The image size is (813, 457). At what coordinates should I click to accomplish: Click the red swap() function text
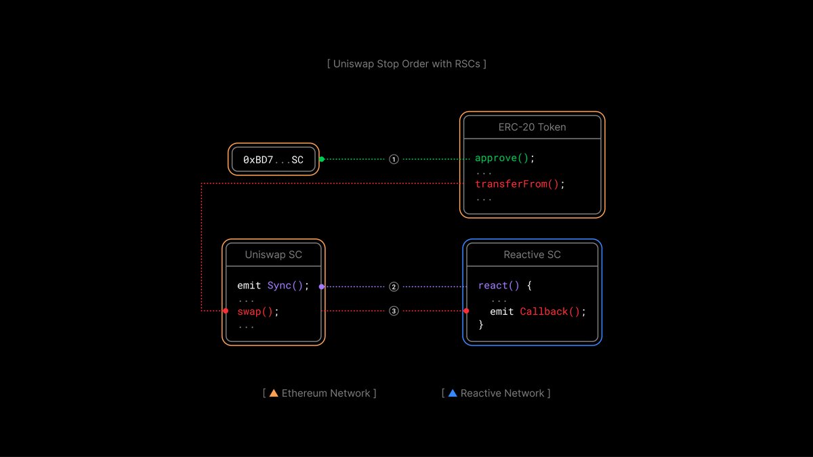[257, 311]
